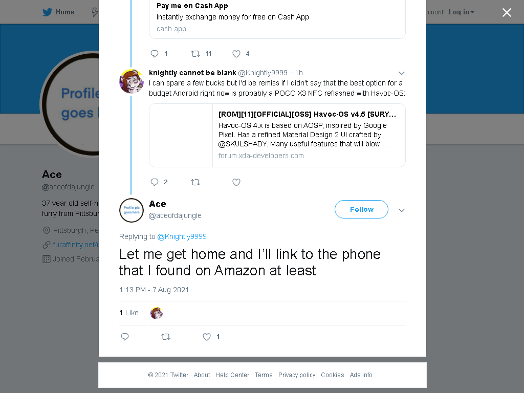Retweet Knightly9999's POCO X3 tweet

point(195,182)
